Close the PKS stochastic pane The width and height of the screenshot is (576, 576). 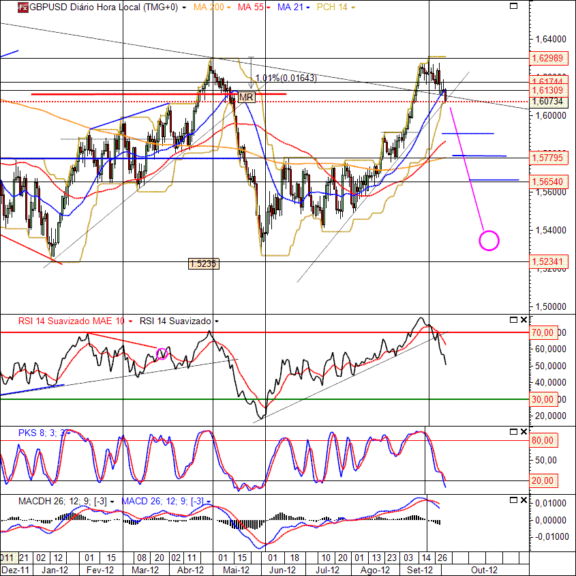[x=524, y=432]
